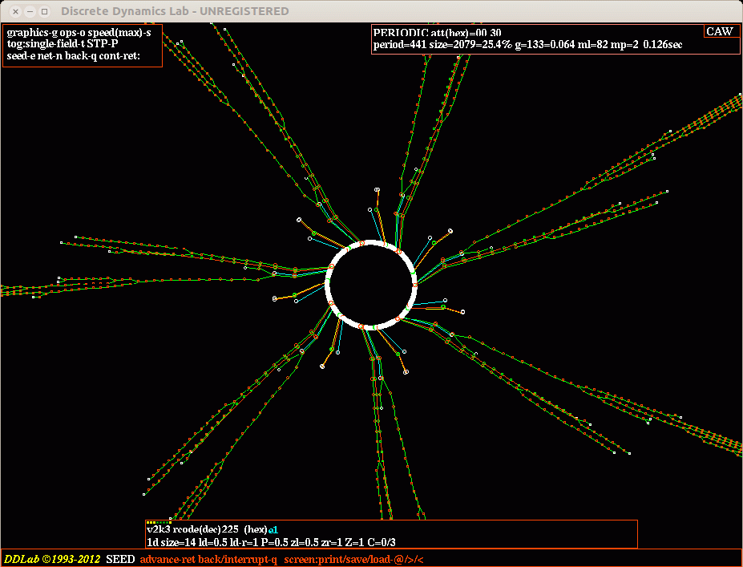This screenshot has height=567, width=743.
Task: Click the '0.126sec' timing value
Action: pyautogui.click(x=663, y=45)
